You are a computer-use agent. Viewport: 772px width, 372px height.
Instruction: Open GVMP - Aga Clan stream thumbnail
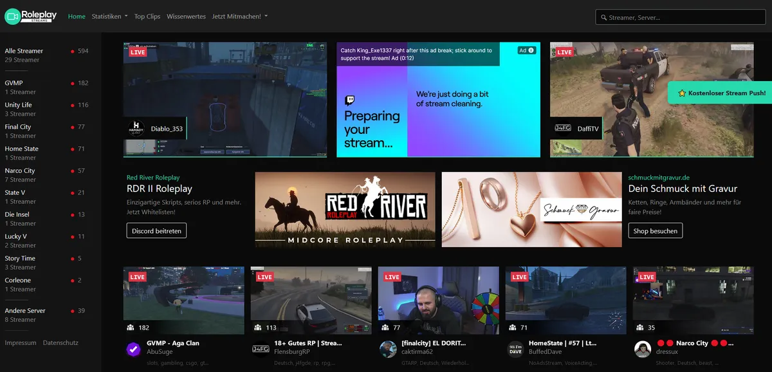pyautogui.click(x=184, y=301)
